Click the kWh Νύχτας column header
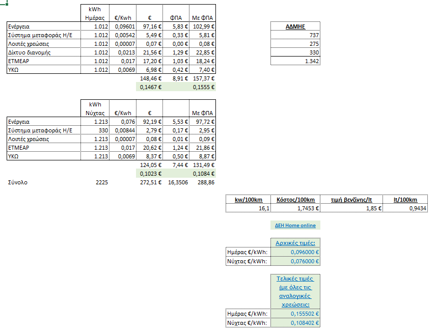Image resolution: width=437 pixels, height=331 pixels. click(95, 108)
